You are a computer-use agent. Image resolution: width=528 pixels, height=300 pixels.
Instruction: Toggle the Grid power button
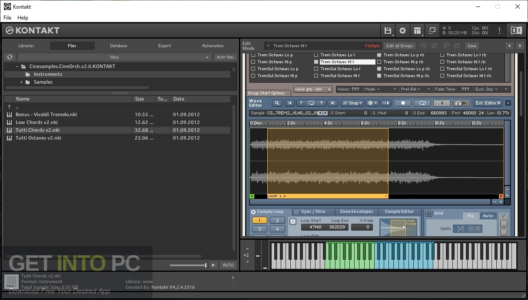point(429,213)
